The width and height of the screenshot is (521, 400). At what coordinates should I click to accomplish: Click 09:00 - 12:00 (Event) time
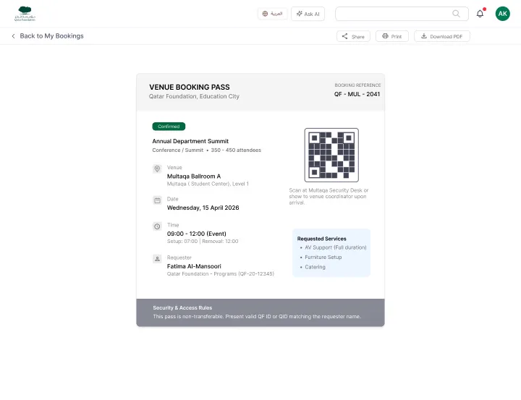click(x=197, y=234)
